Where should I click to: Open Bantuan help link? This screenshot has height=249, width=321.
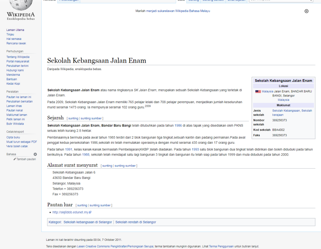pos(11,79)
